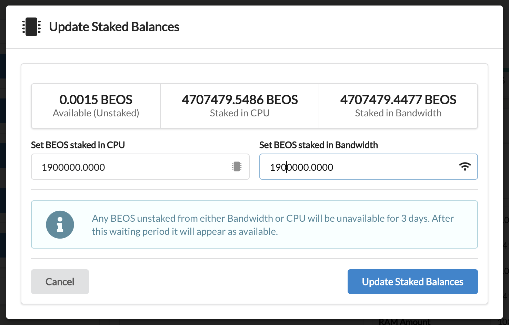The height and width of the screenshot is (325, 509).
Task: Click the chip icon beside the dialog title
Action: [x=31, y=27]
